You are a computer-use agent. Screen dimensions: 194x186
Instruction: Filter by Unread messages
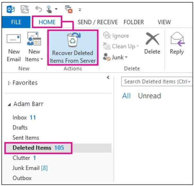[x=150, y=96]
